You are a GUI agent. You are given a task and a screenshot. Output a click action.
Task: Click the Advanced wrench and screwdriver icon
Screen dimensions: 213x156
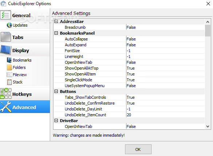pos(5,107)
